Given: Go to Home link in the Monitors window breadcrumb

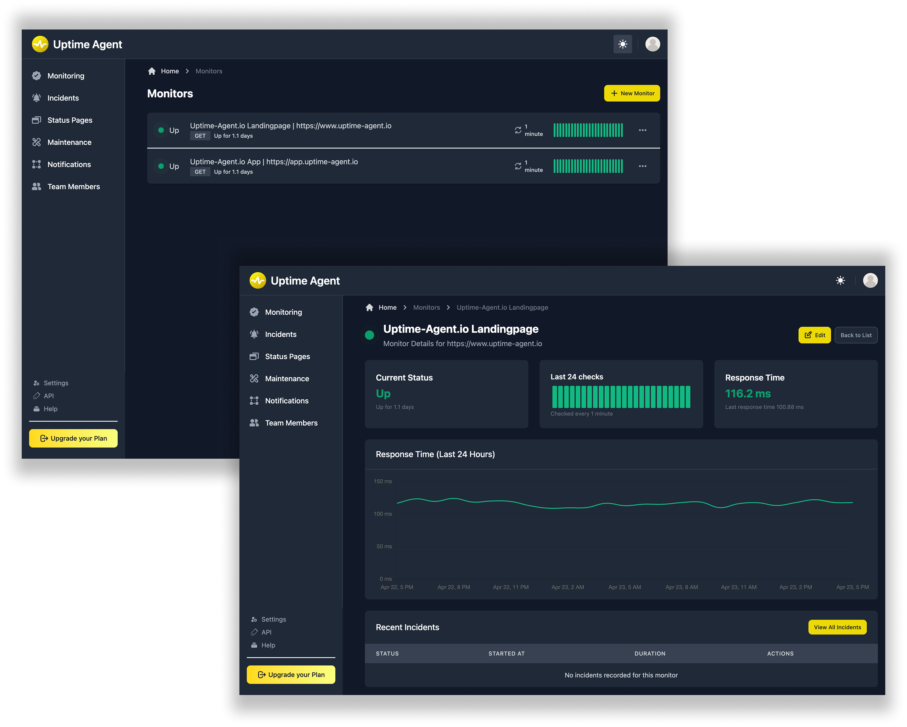Looking at the screenshot, I should point(170,71).
